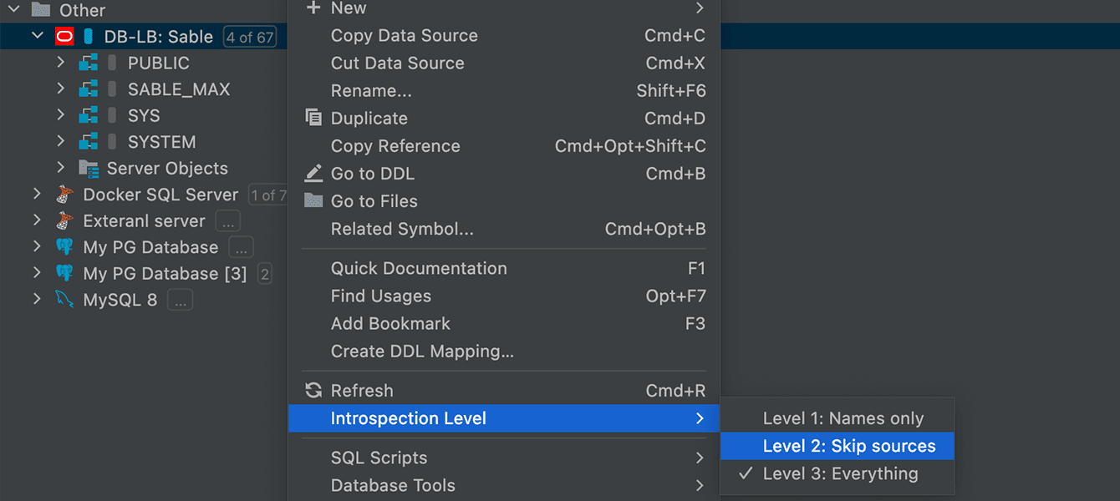Select Level 1: Names only
1120x501 pixels.
[843, 419]
